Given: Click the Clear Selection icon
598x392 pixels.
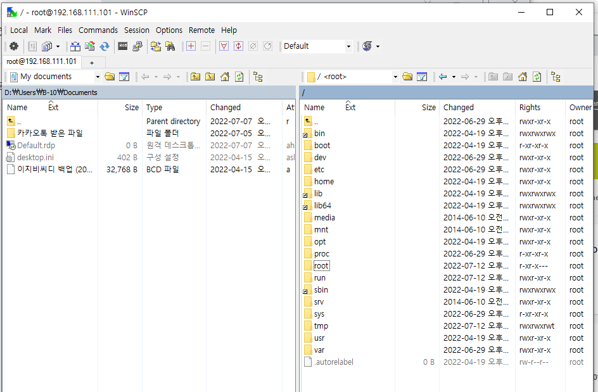Looking at the screenshot, I should pyautogui.click(x=253, y=46).
